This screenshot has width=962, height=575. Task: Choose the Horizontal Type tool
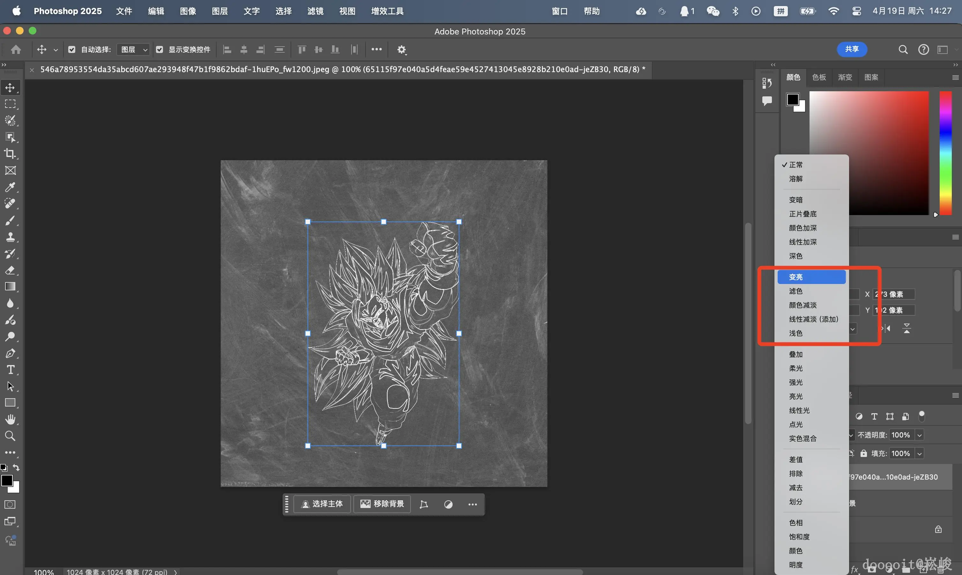point(10,370)
